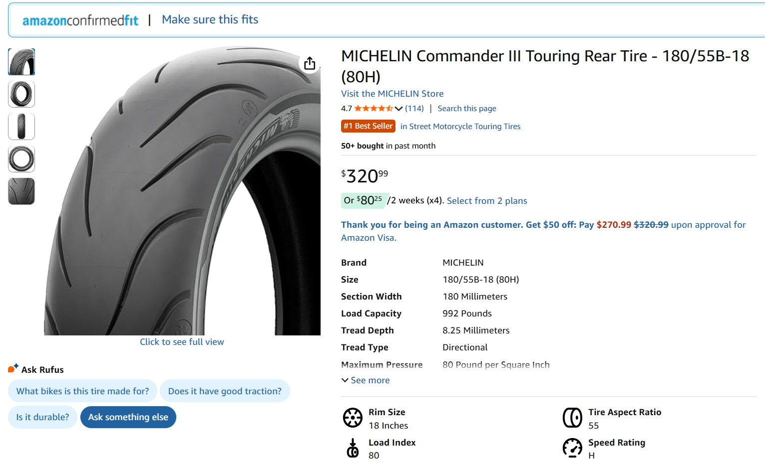Click the 4.7 star rating icons
The image size is (765, 464).
[374, 109]
